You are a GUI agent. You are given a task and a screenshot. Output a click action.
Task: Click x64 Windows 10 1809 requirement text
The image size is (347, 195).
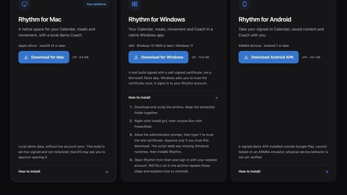point(161,46)
